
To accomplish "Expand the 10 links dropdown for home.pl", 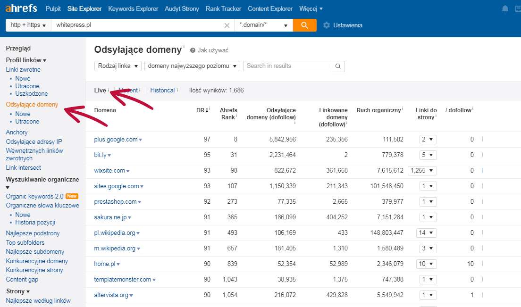I will click(427, 264).
